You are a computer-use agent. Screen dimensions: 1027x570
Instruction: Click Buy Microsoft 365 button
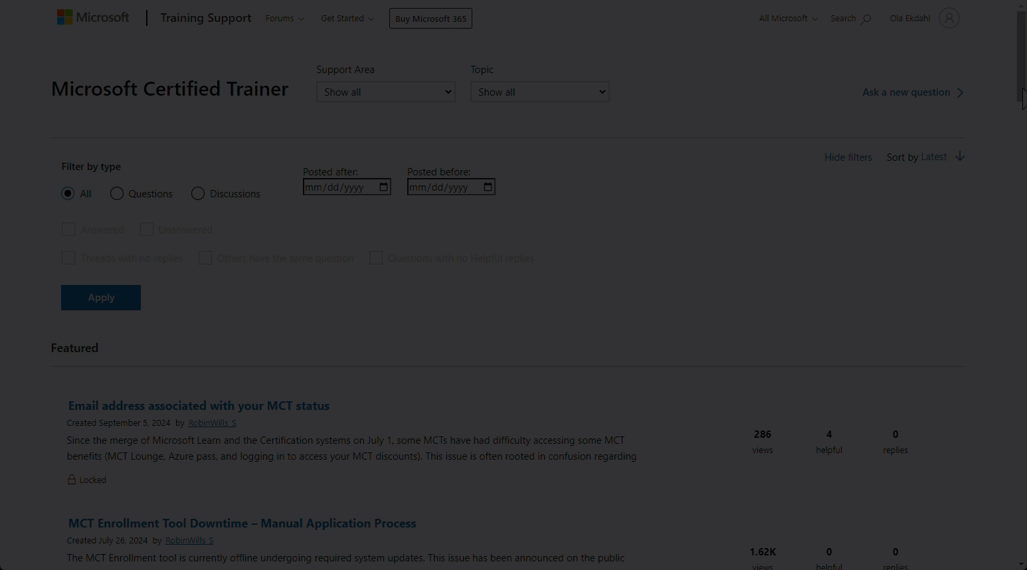tap(430, 19)
